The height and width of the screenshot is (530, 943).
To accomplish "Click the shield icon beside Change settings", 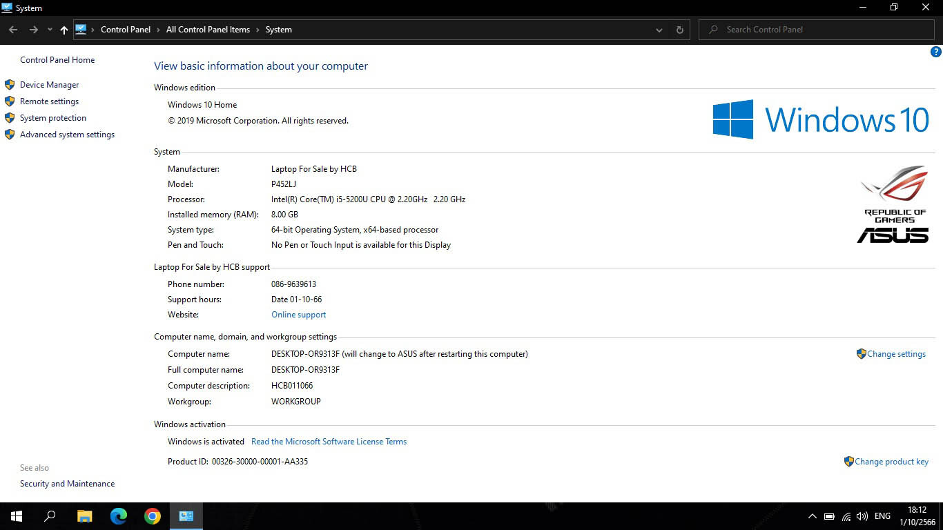I will pos(861,354).
